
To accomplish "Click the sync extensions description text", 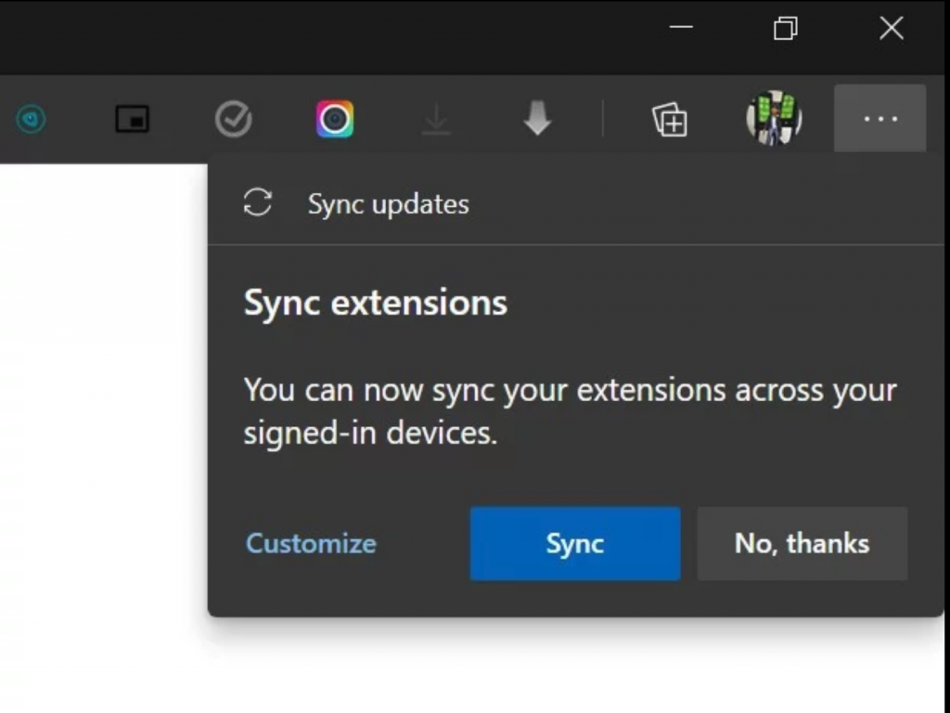I will click(x=569, y=410).
